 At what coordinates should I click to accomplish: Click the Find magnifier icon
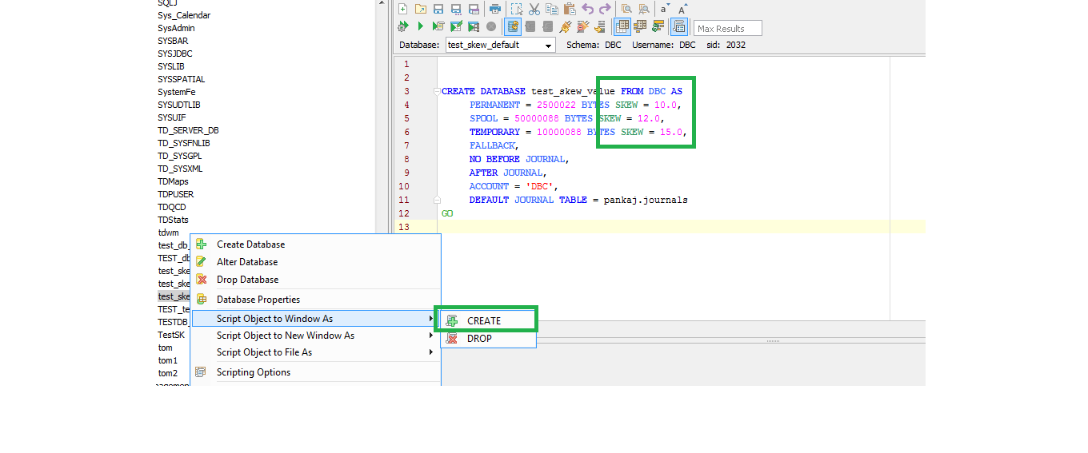626,9
